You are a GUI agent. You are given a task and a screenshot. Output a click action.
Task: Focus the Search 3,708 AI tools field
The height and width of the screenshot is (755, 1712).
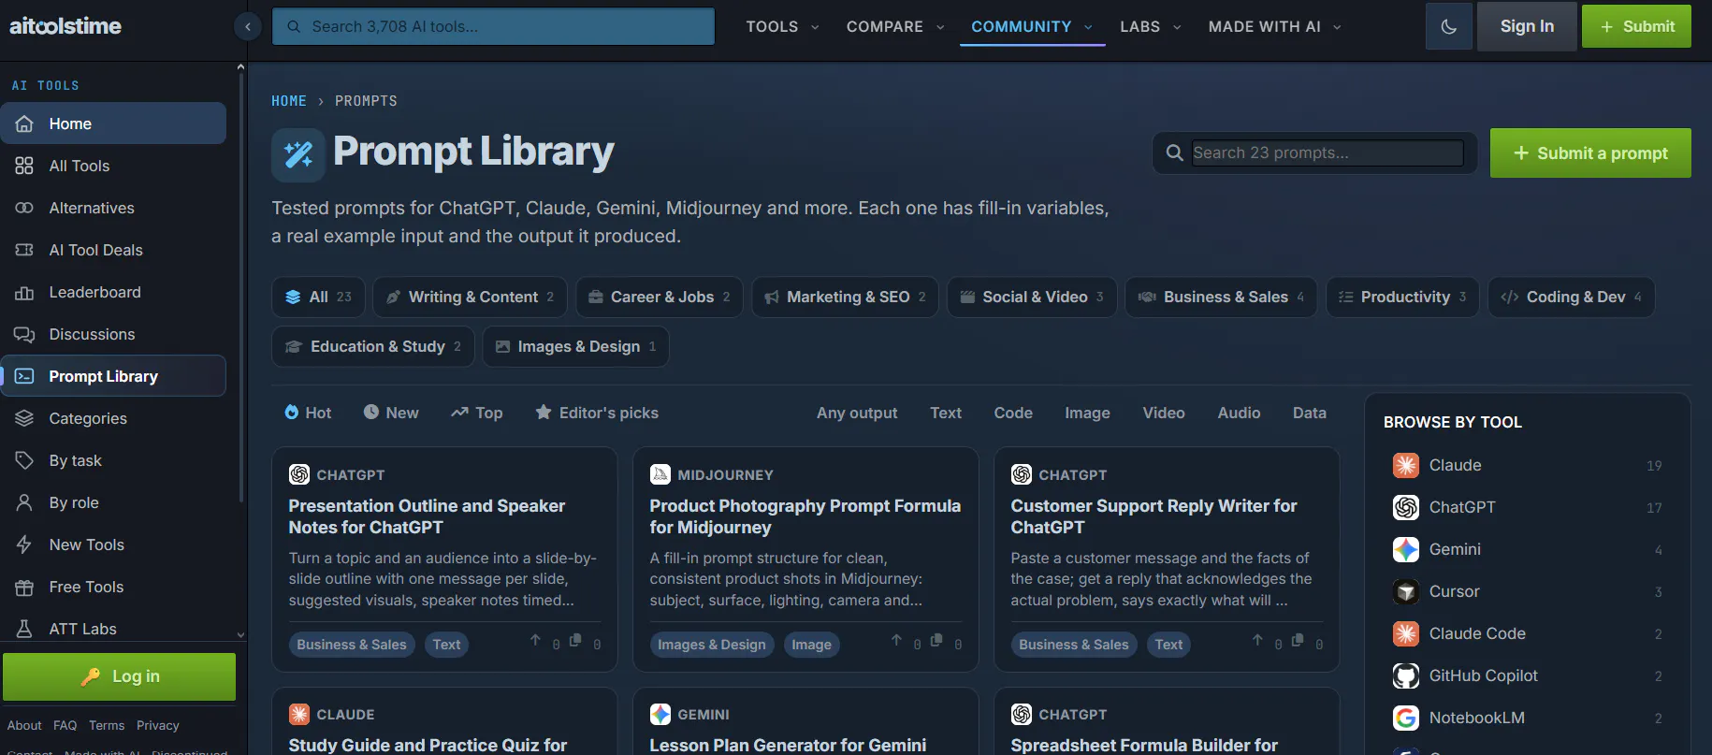tap(493, 26)
